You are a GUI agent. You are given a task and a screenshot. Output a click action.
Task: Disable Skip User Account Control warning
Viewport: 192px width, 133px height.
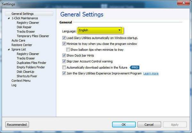point(64,61)
